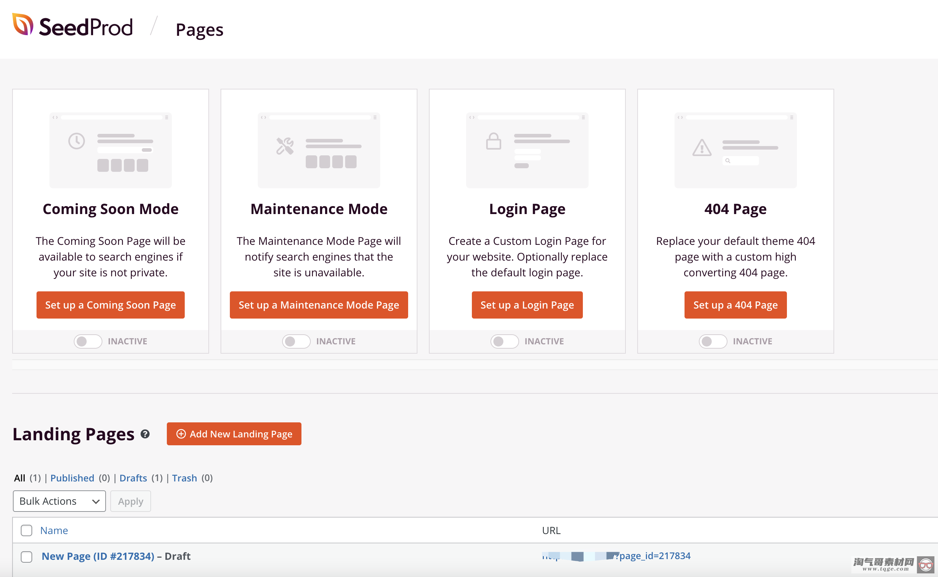
Task: Enable the Maintenance Mode toggle
Action: [296, 341]
